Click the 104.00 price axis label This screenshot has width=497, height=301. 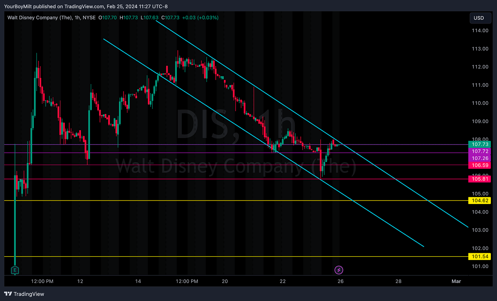480,212
